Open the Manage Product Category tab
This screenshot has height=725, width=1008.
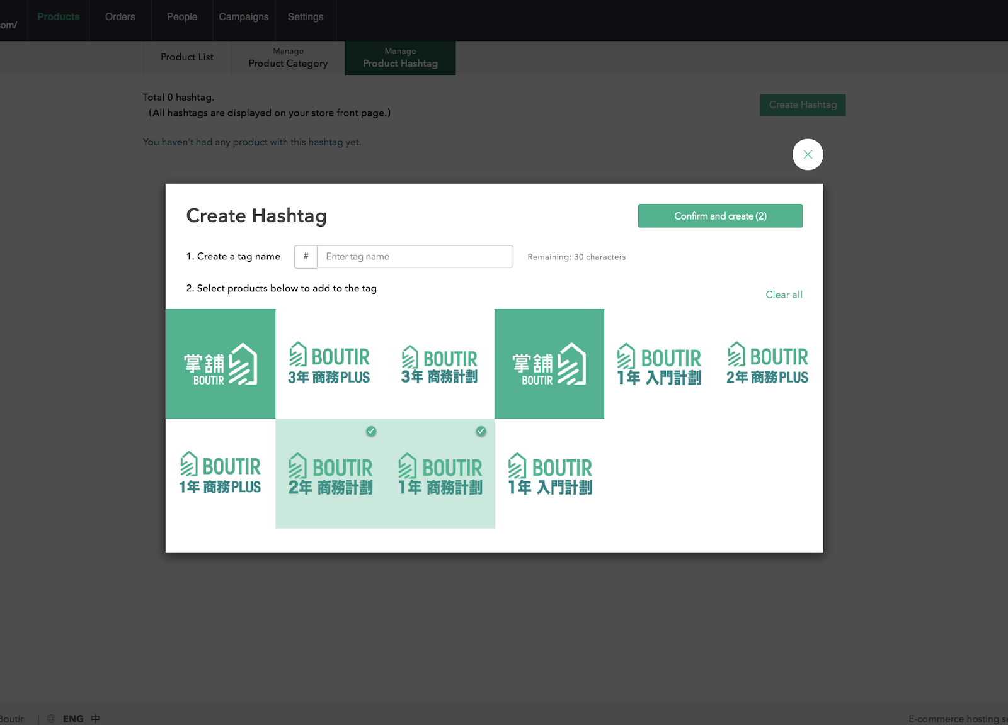(288, 58)
